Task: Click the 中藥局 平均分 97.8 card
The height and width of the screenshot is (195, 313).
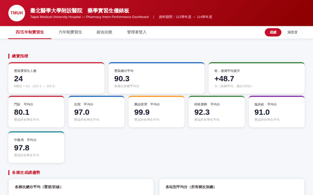Action: coord(36,147)
